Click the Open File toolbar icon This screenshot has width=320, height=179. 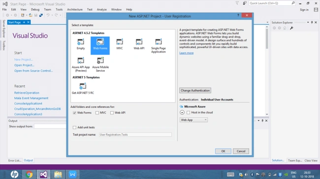(31, 15)
